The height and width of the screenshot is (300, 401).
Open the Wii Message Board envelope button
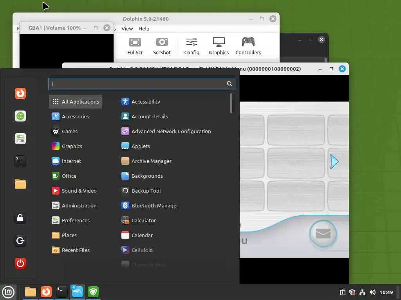coord(323,234)
